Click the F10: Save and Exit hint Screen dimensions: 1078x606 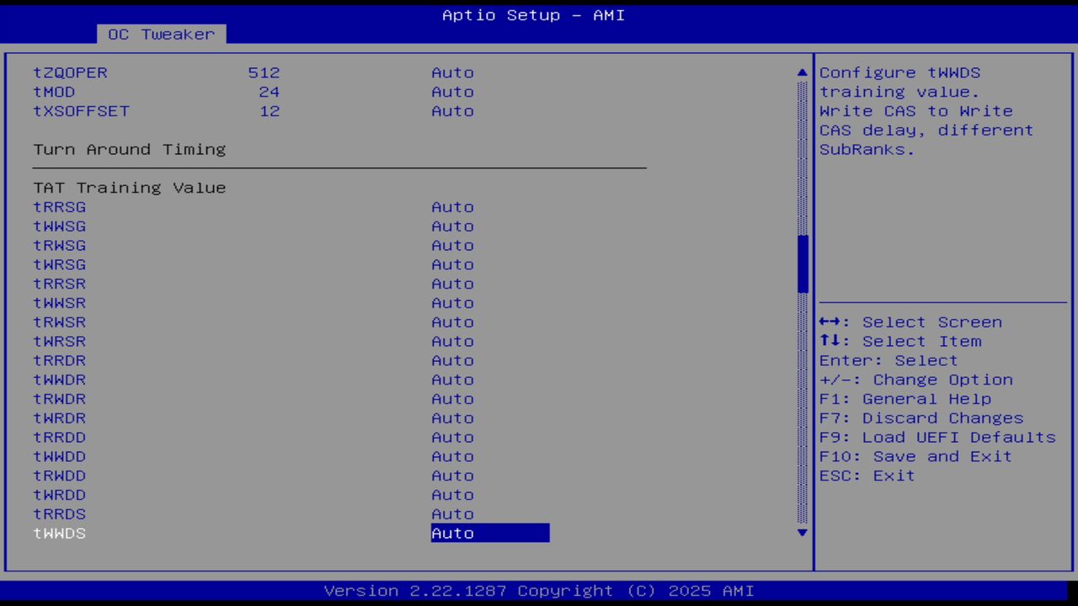[x=915, y=456]
